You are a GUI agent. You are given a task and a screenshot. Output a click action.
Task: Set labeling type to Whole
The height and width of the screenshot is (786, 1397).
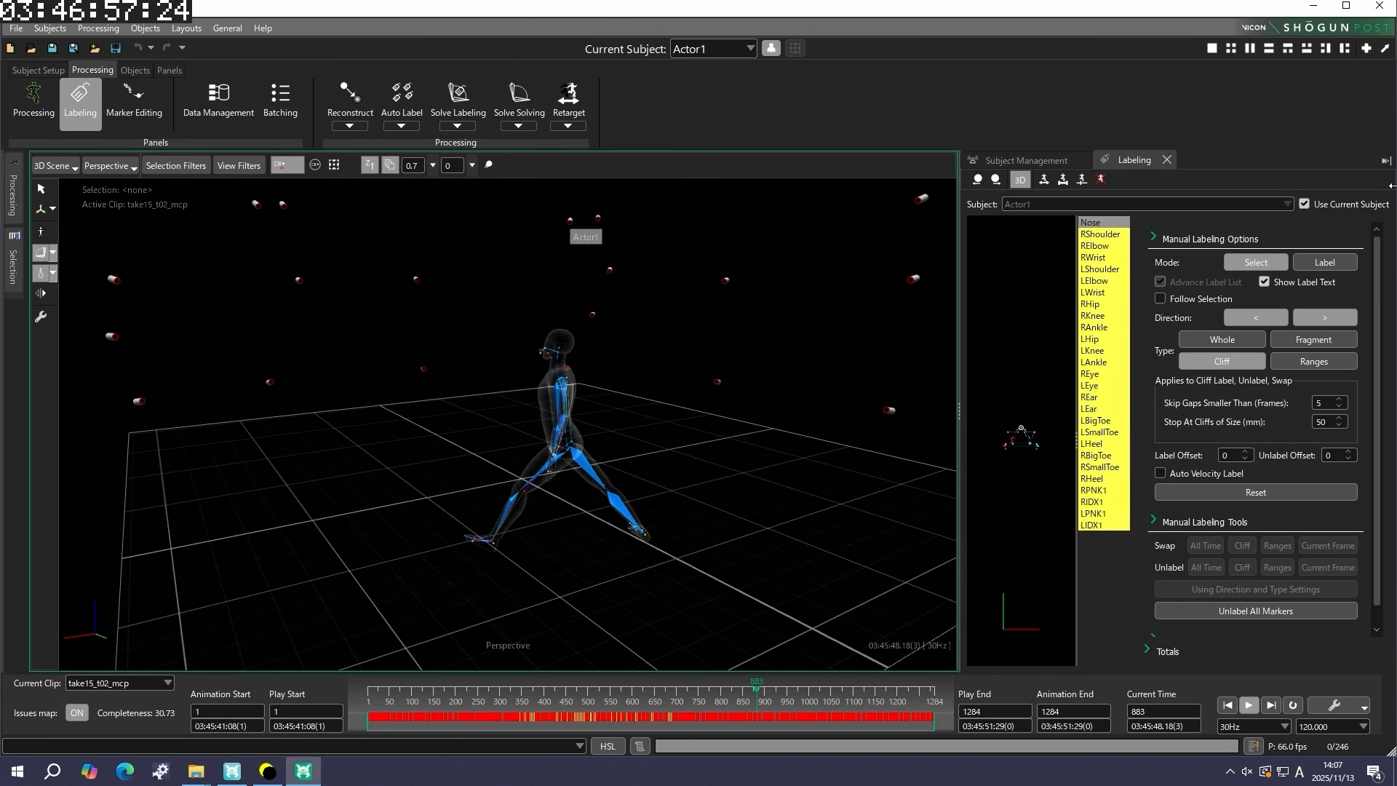(x=1222, y=339)
